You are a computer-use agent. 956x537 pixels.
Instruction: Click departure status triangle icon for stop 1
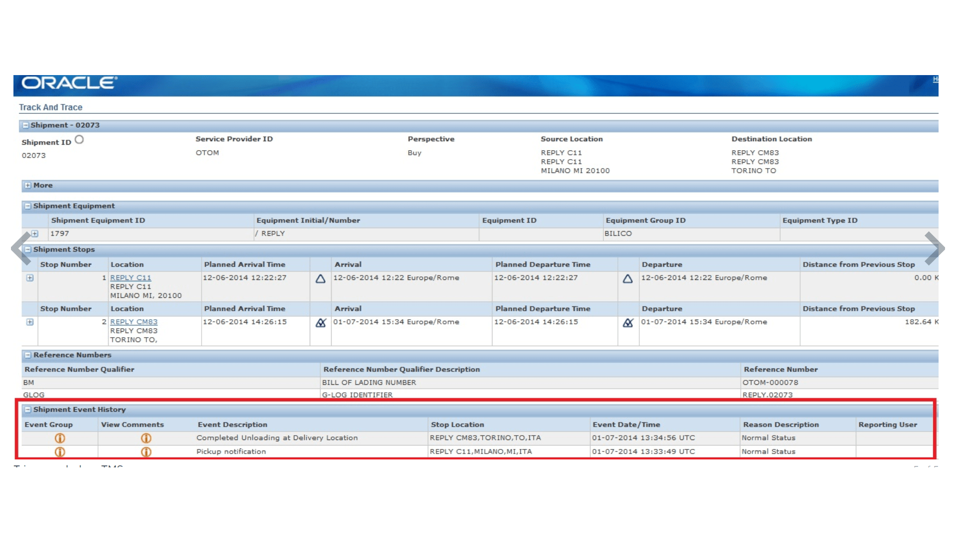tap(628, 279)
